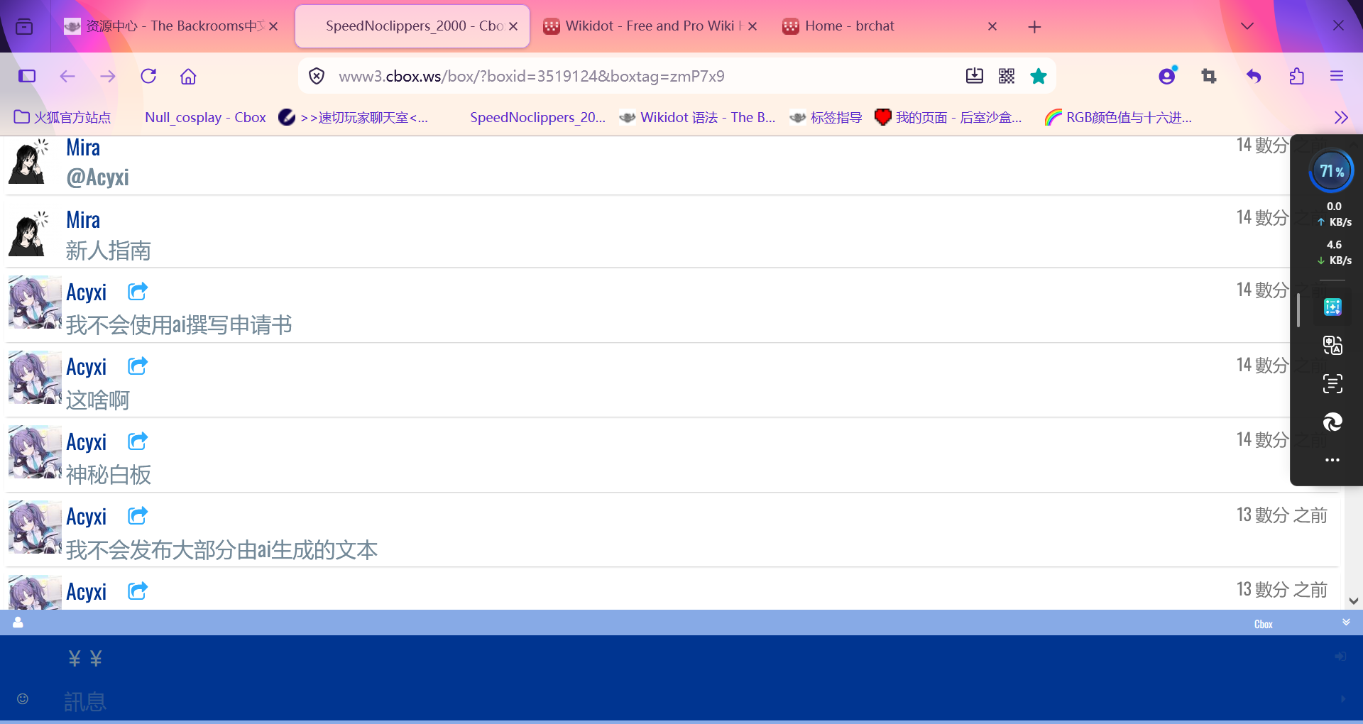Screen dimensions: 1363x724
Task: Click Mira's name above 新人指南
Action: [x=83, y=220]
